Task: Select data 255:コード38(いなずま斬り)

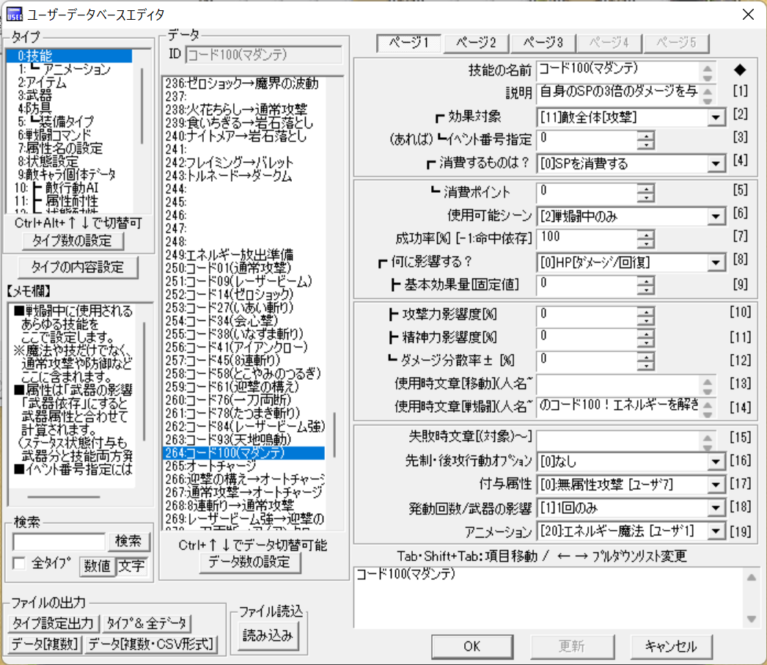Action: click(243, 334)
